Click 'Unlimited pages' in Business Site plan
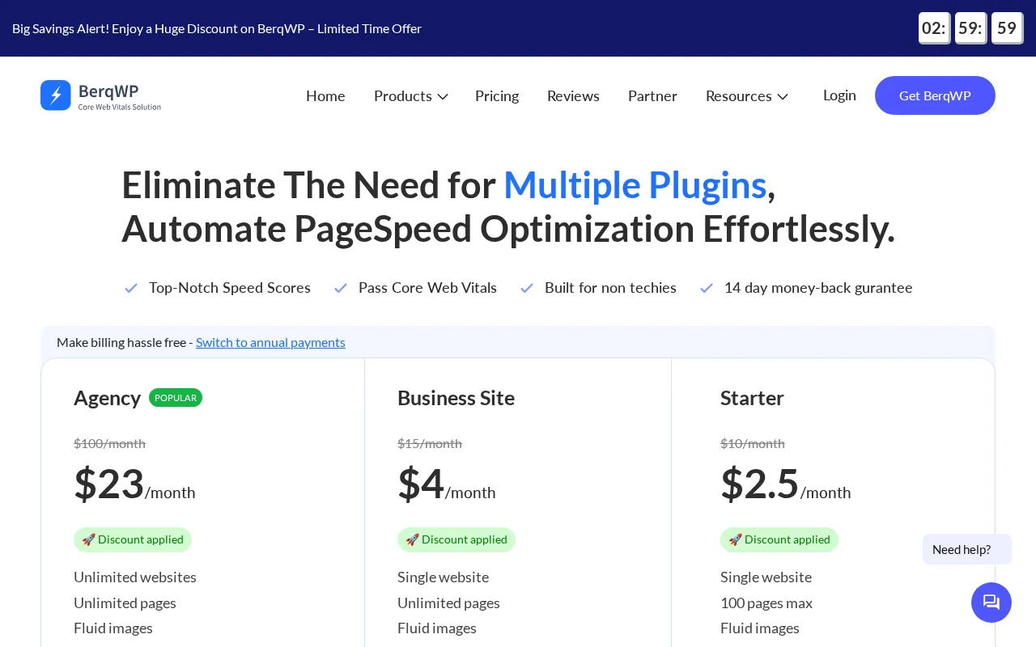 (448, 603)
